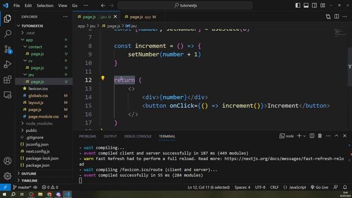Open the Run and Debug view
The height and width of the screenshot is (198, 352).
(x=7, y=64)
